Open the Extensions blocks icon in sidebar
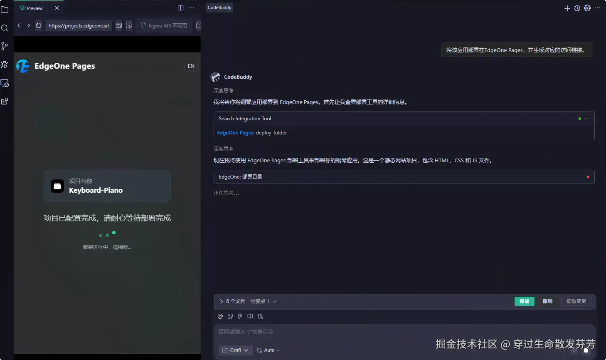 [5, 101]
